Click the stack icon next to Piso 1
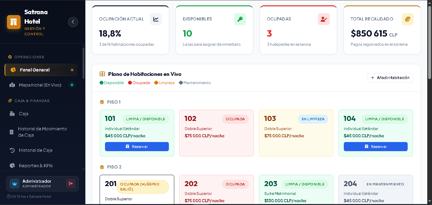This screenshot has height=205, width=432. pyautogui.click(x=102, y=102)
